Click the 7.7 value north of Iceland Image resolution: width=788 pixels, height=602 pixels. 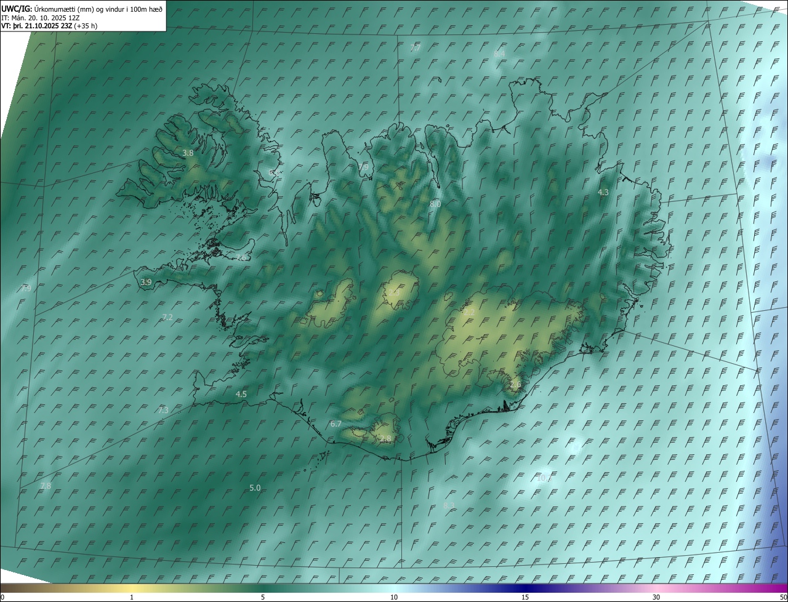click(x=416, y=48)
